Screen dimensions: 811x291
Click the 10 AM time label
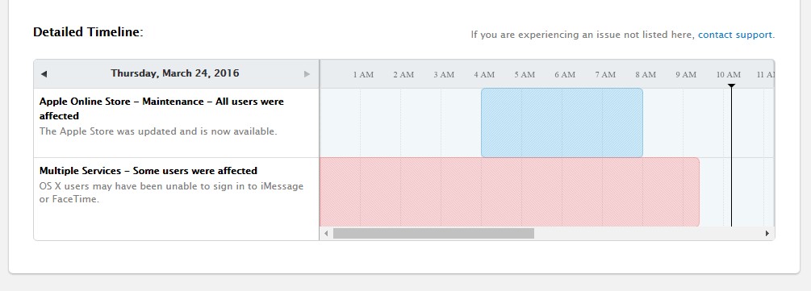pos(729,74)
